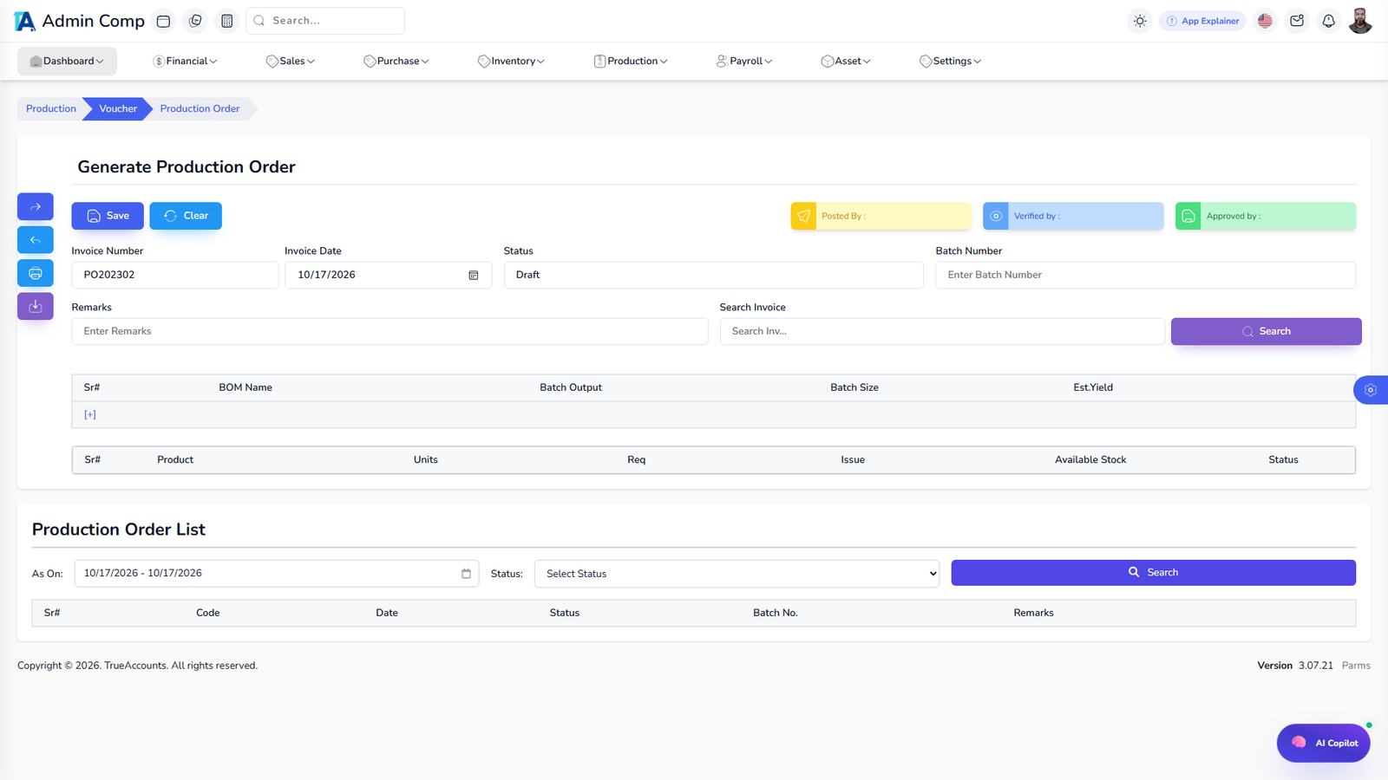Click the Admin Comp logo icon
1388x780 pixels.
point(24,21)
